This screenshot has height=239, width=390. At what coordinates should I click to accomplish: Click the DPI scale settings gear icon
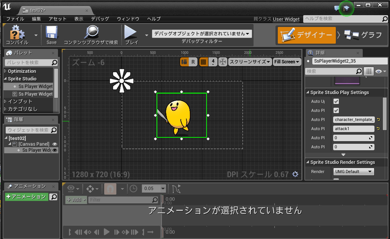(295, 174)
